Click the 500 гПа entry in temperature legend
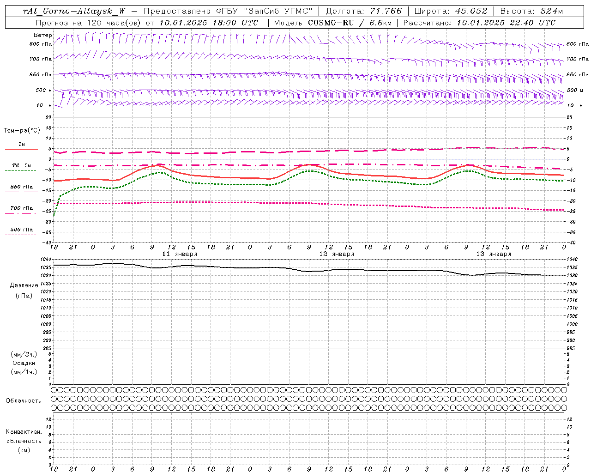591x473 pixels. [x=22, y=230]
